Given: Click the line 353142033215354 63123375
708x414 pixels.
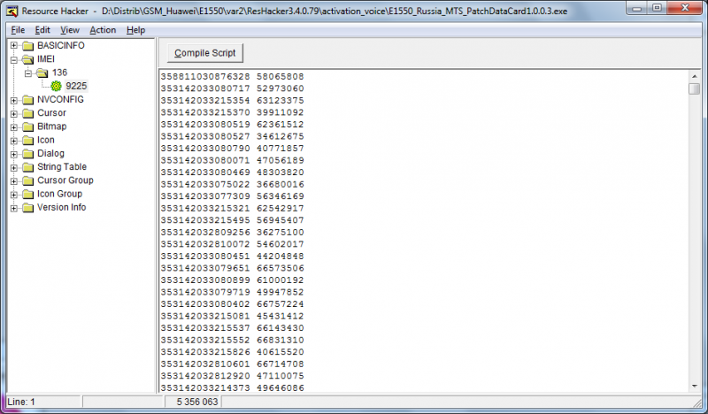Looking at the screenshot, I should pyautogui.click(x=232, y=100).
